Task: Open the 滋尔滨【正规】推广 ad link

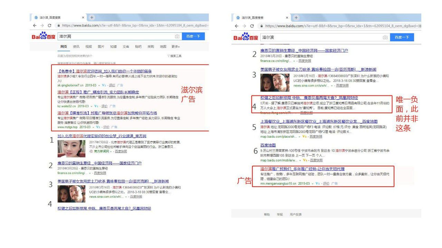Action: point(98,92)
